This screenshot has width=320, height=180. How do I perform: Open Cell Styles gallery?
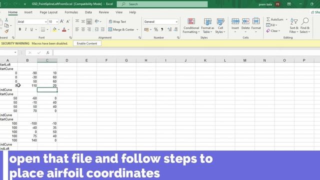point(220,26)
